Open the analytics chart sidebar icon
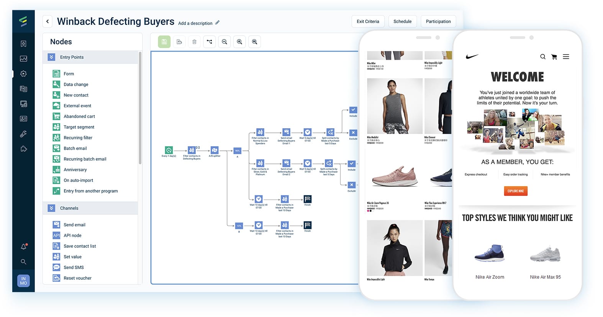This screenshot has width=603, height=317. coord(23,59)
